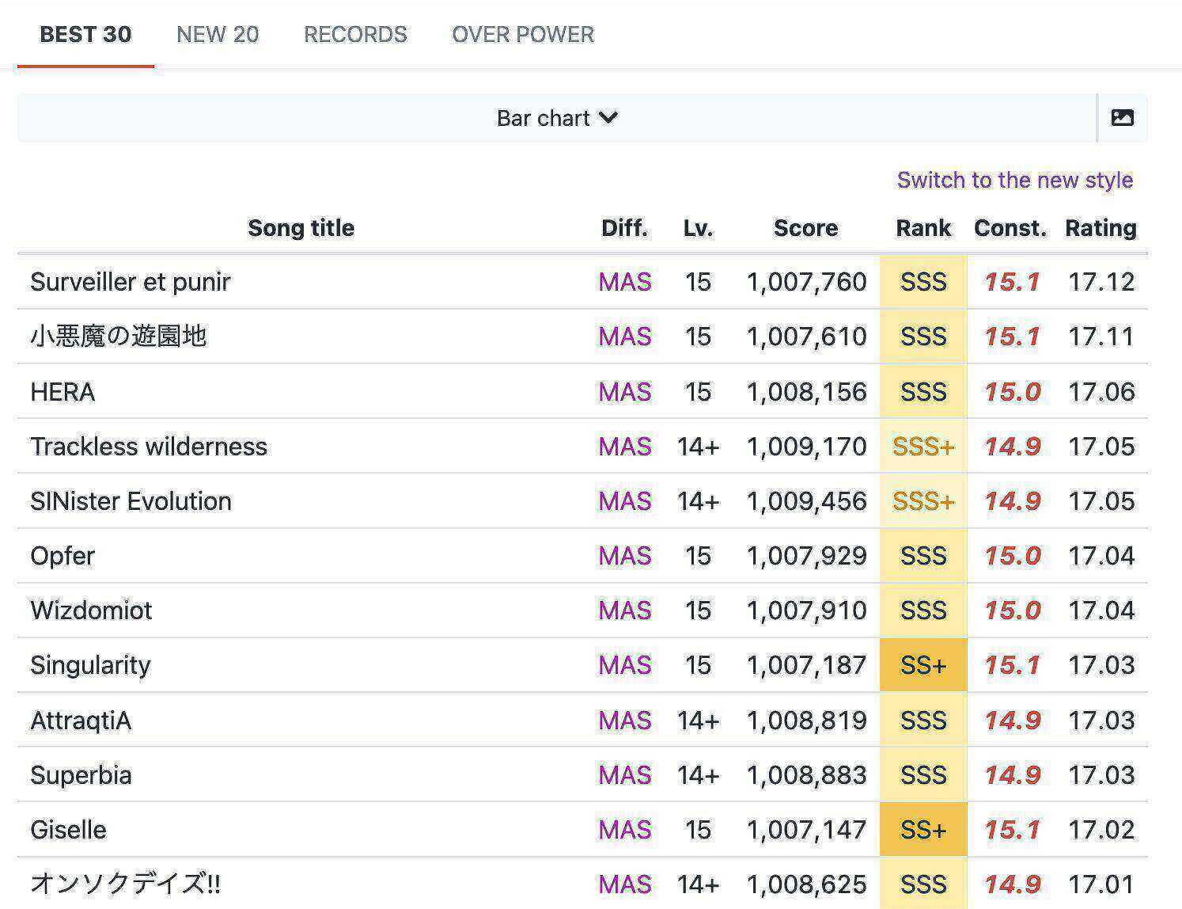Screen dimensions: 1182x909
Task: Click the 15.1 constant of Surveiller et punir
Action: tap(1012, 282)
